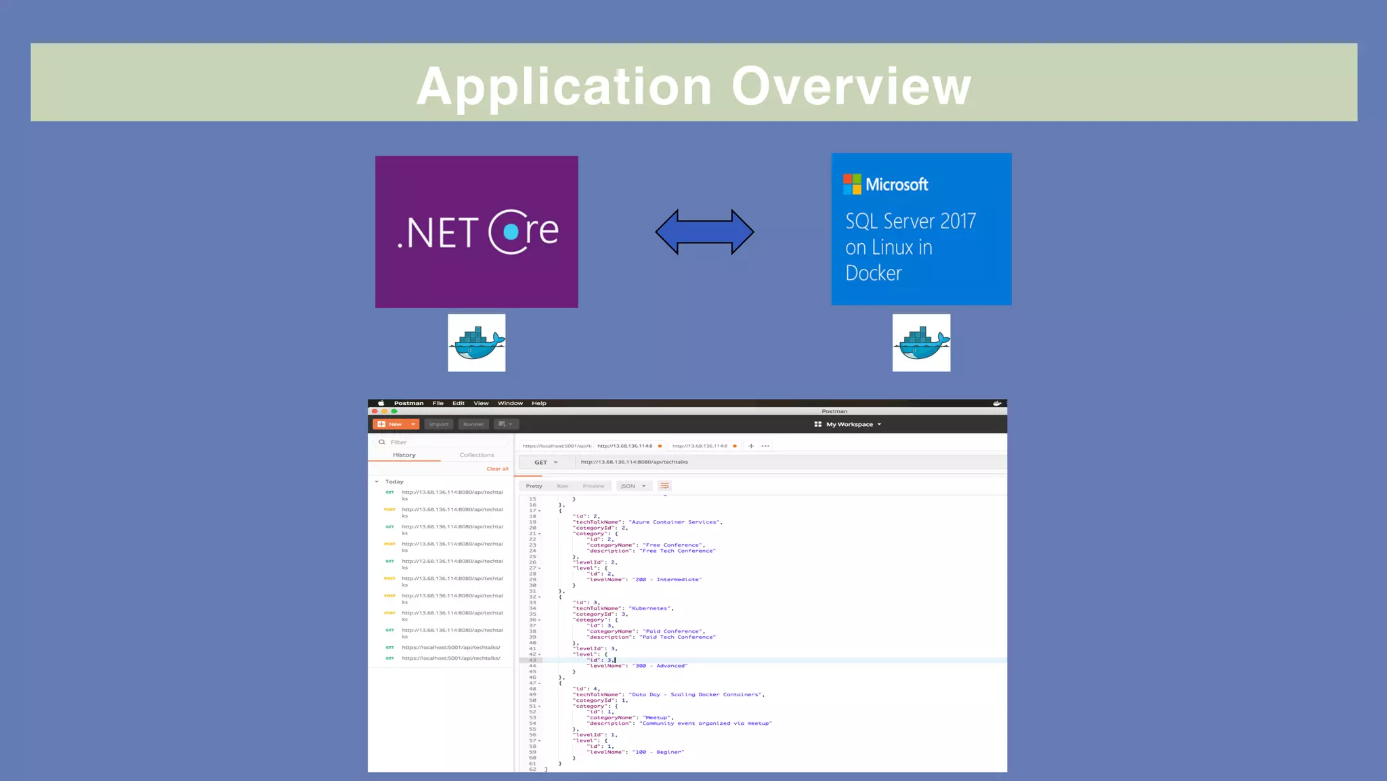Switch to the Collections tab

click(x=476, y=455)
